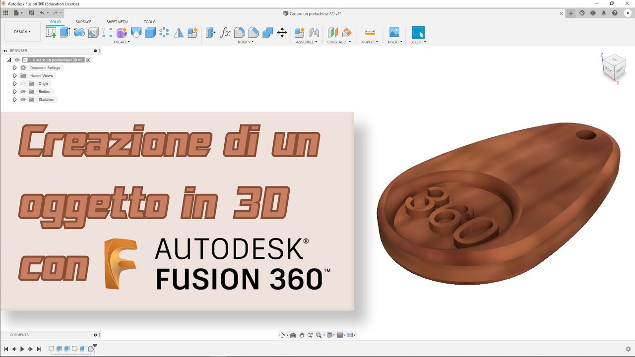635x357 pixels.
Task: Select the Measure tool
Action: pyautogui.click(x=370, y=33)
